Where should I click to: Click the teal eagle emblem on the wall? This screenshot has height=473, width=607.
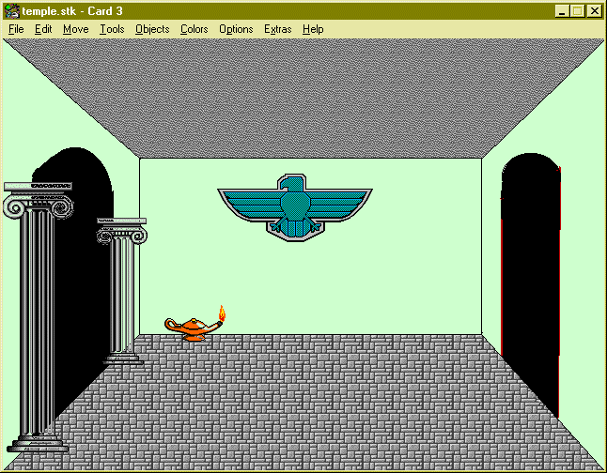click(295, 207)
